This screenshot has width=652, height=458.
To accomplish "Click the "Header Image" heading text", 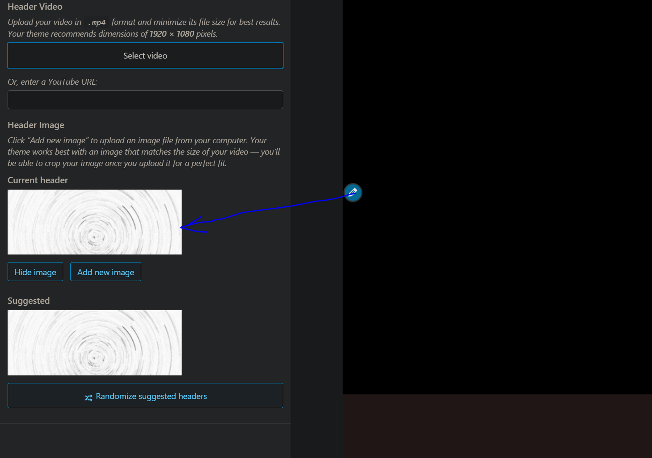I will point(36,125).
